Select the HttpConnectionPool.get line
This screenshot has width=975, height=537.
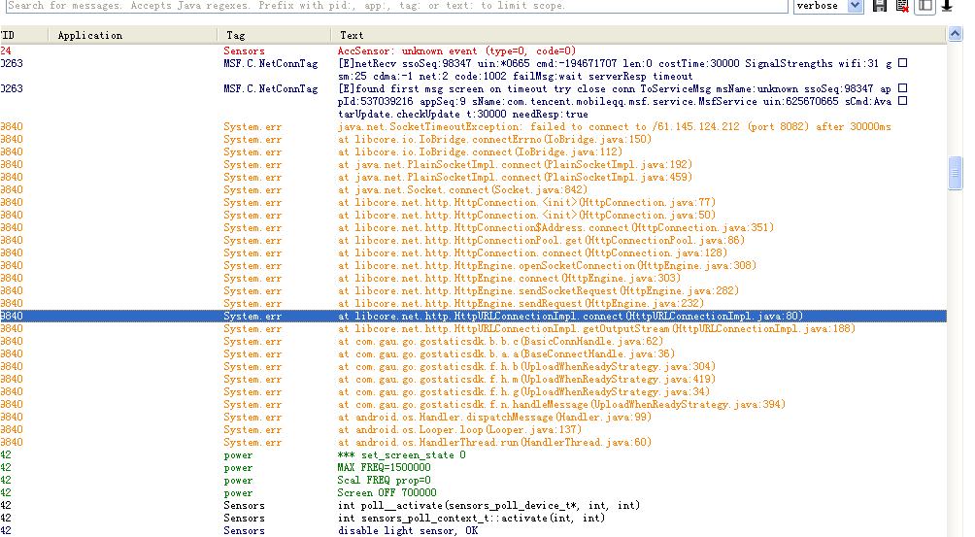pyautogui.click(x=473, y=241)
